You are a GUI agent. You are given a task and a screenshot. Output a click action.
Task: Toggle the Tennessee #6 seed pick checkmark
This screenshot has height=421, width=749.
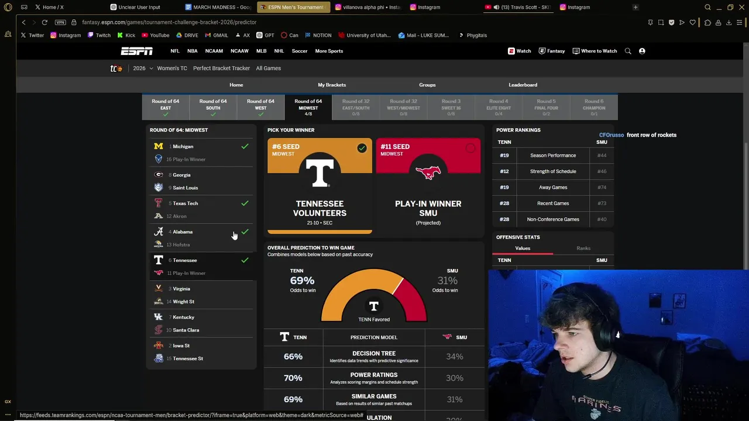pos(362,149)
